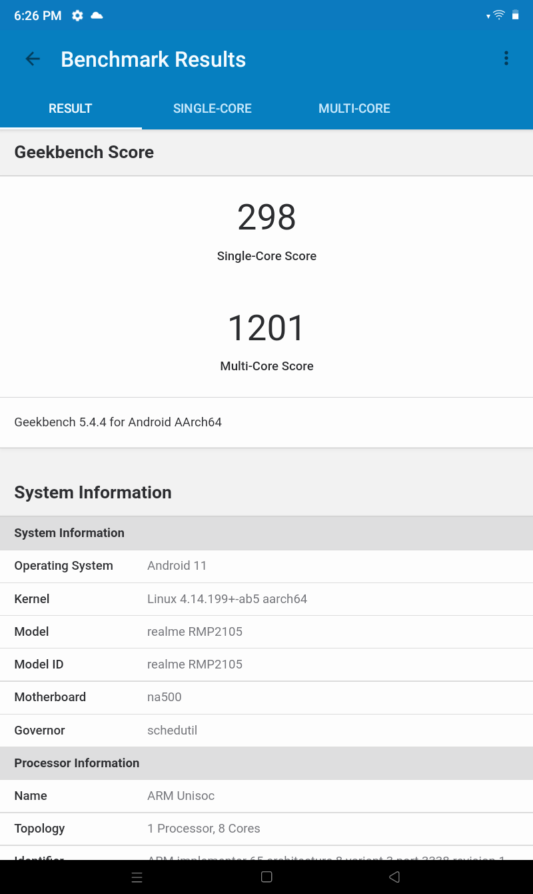Select the Topology processor cores row
The width and height of the screenshot is (533, 894).
tap(266, 829)
